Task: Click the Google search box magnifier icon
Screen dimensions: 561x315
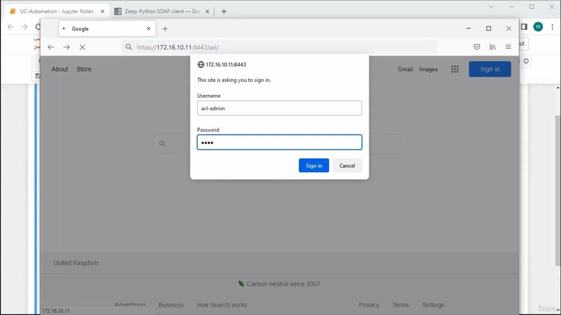Action: pyautogui.click(x=162, y=143)
